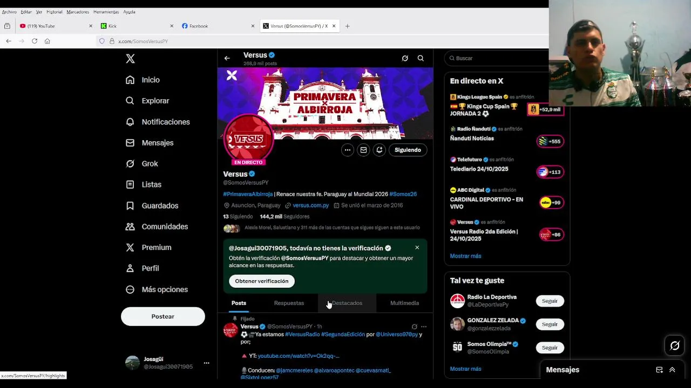691x388 pixels.
Task: Open Más opciones in sidebar
Action: 157,289
